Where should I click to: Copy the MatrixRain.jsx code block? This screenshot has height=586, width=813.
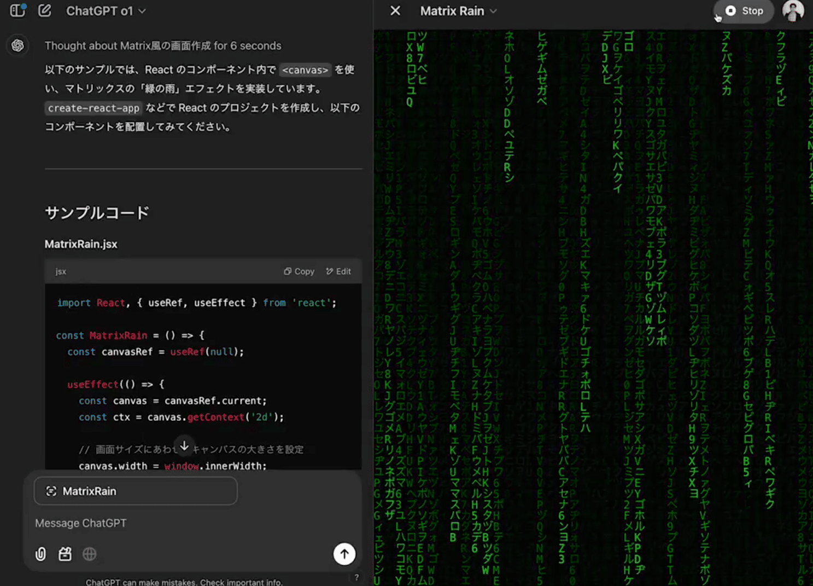click(x=299, y=271)
